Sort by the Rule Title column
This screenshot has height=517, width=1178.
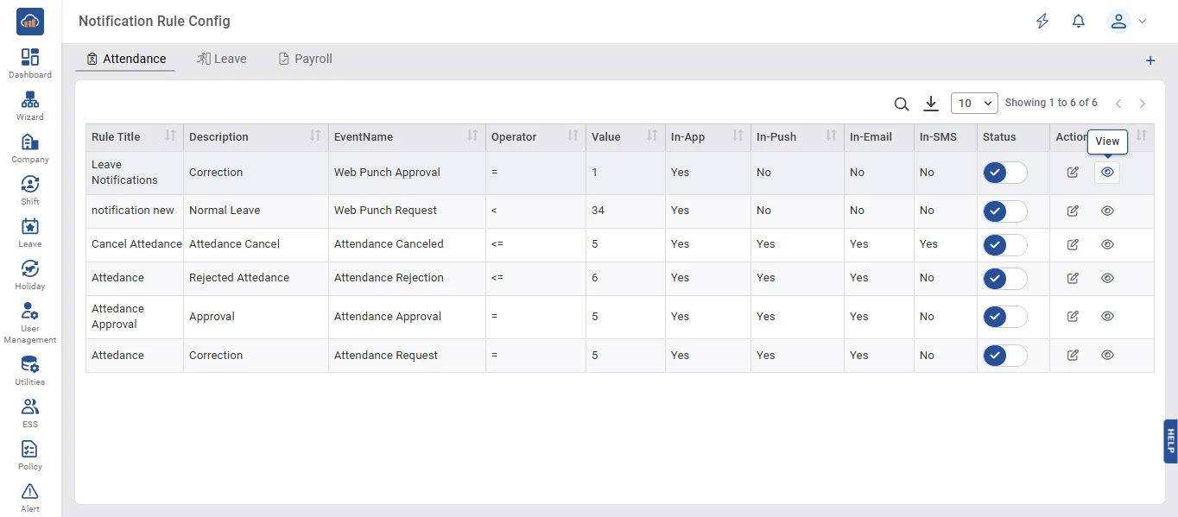point(170,136)
